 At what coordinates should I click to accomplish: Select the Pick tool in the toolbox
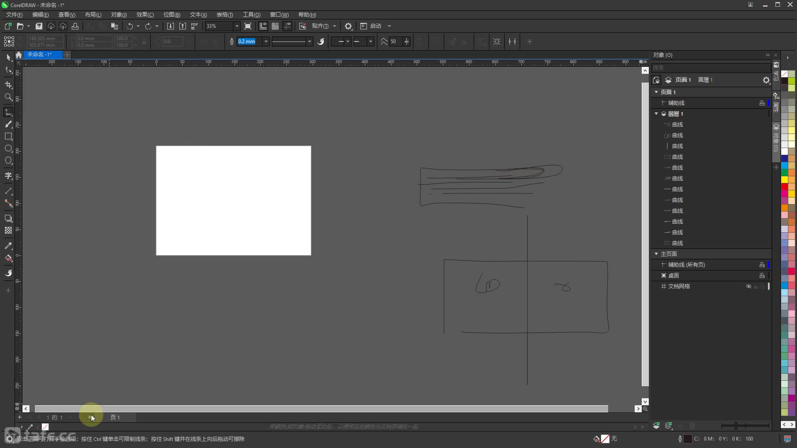[x=8, y=58]
